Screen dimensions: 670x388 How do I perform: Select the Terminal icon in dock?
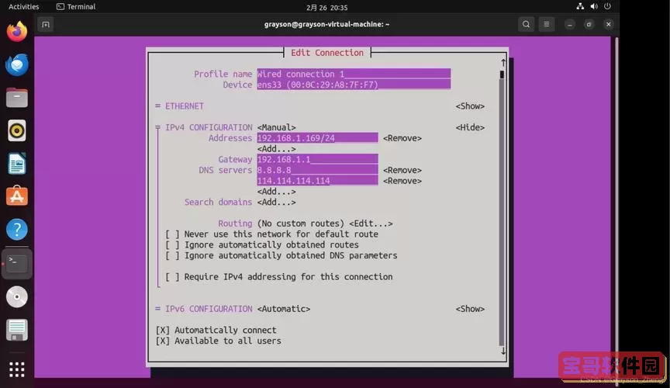pos(16,264)
